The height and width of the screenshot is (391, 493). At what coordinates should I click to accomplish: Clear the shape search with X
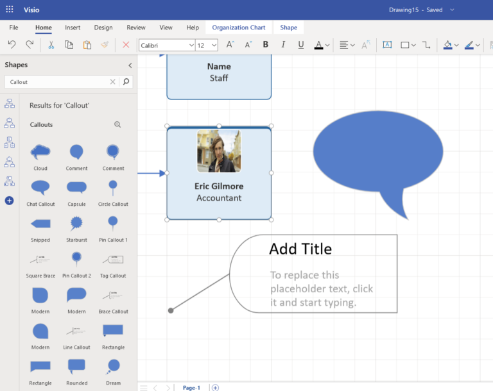click(x=112, y=82)
